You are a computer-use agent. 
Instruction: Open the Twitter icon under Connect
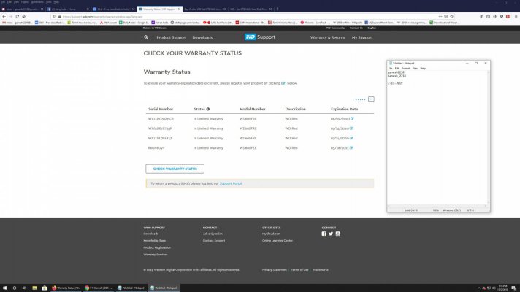coord(331,234)
